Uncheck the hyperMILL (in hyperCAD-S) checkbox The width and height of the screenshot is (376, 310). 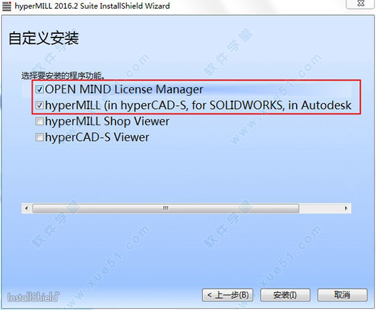click(39, 105)
